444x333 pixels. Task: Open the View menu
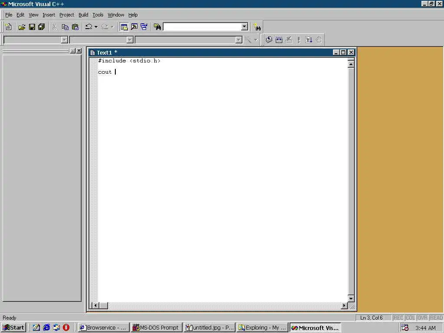coord(33,15)
